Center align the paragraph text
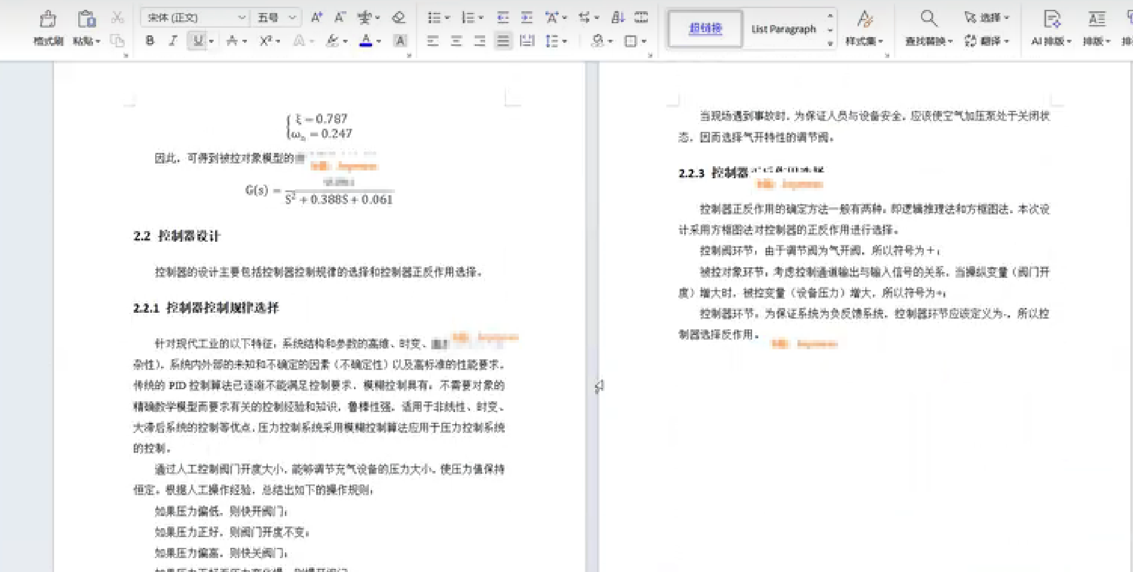 (x=456, y=41)
